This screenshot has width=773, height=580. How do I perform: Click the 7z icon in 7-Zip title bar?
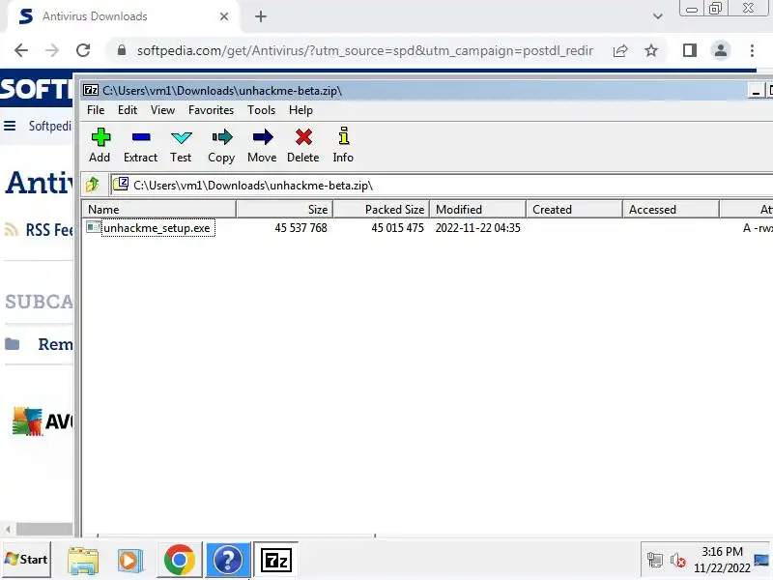pyautogui.click(x=91, y=90)
